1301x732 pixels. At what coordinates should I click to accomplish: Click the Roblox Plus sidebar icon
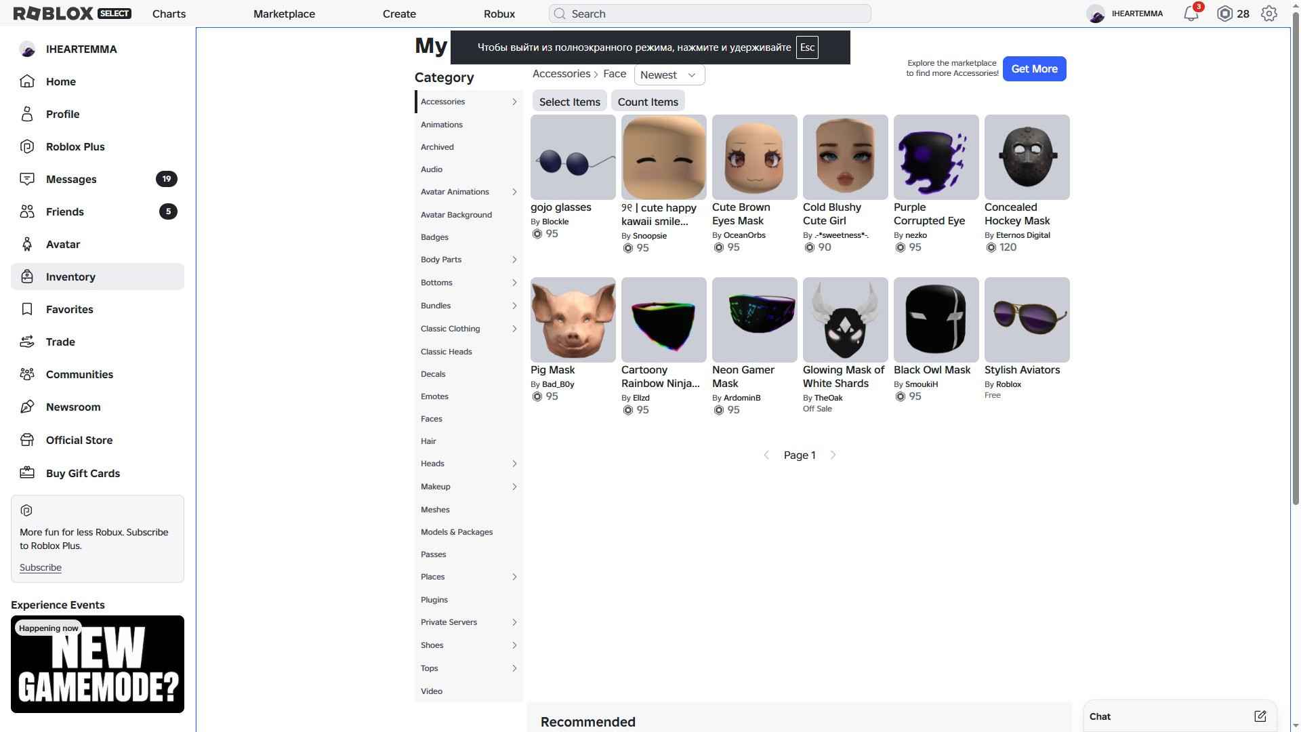pyautogui.click(x=27, y=146)
